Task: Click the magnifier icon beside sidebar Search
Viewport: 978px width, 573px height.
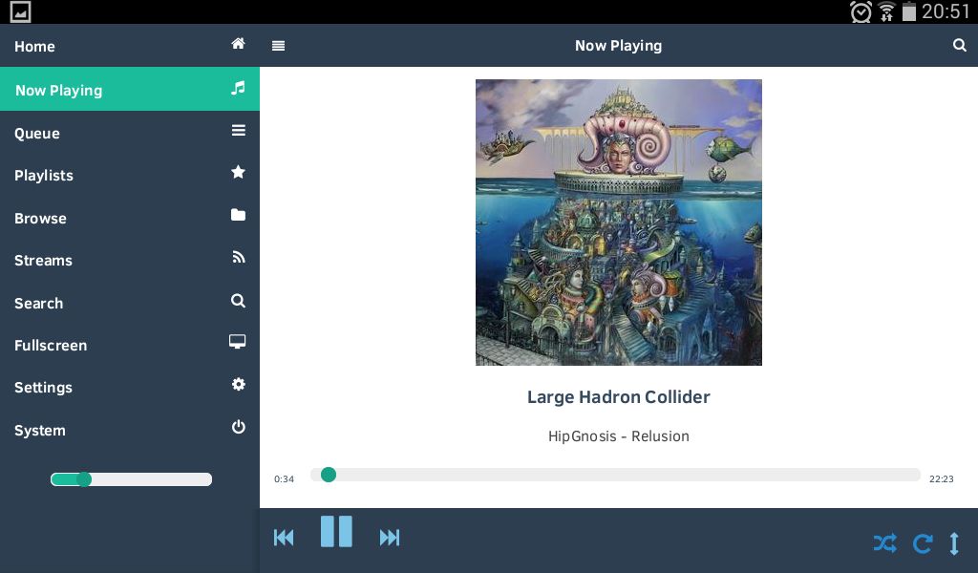Action: tap(238, 301)
